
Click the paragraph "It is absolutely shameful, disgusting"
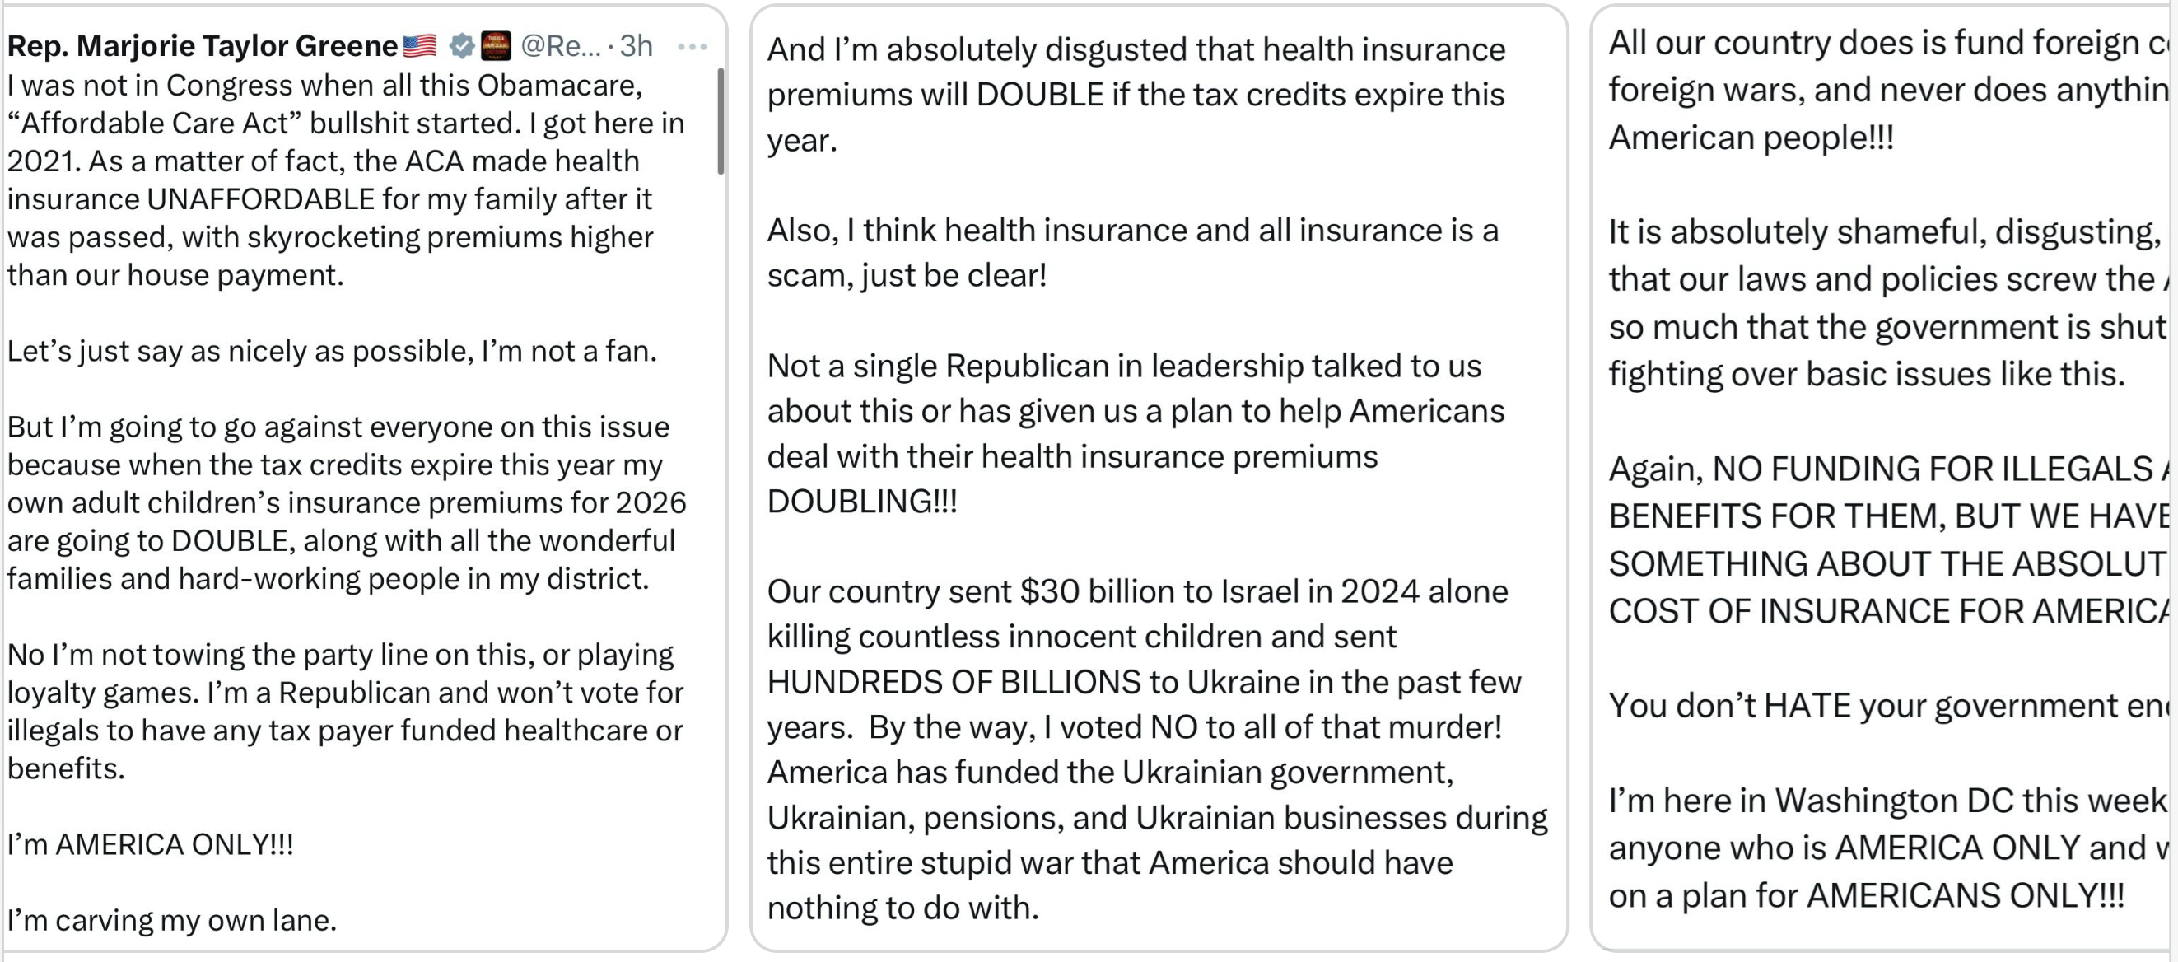pos(1886,302)
